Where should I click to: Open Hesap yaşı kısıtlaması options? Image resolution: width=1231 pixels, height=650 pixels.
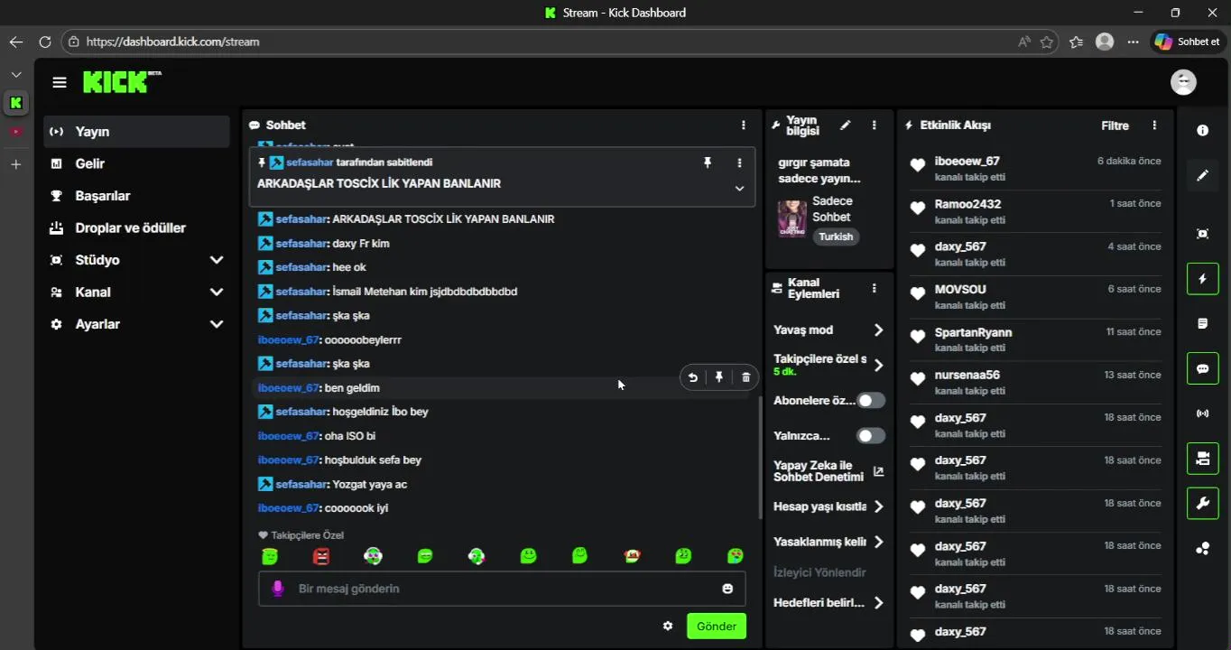828,506
